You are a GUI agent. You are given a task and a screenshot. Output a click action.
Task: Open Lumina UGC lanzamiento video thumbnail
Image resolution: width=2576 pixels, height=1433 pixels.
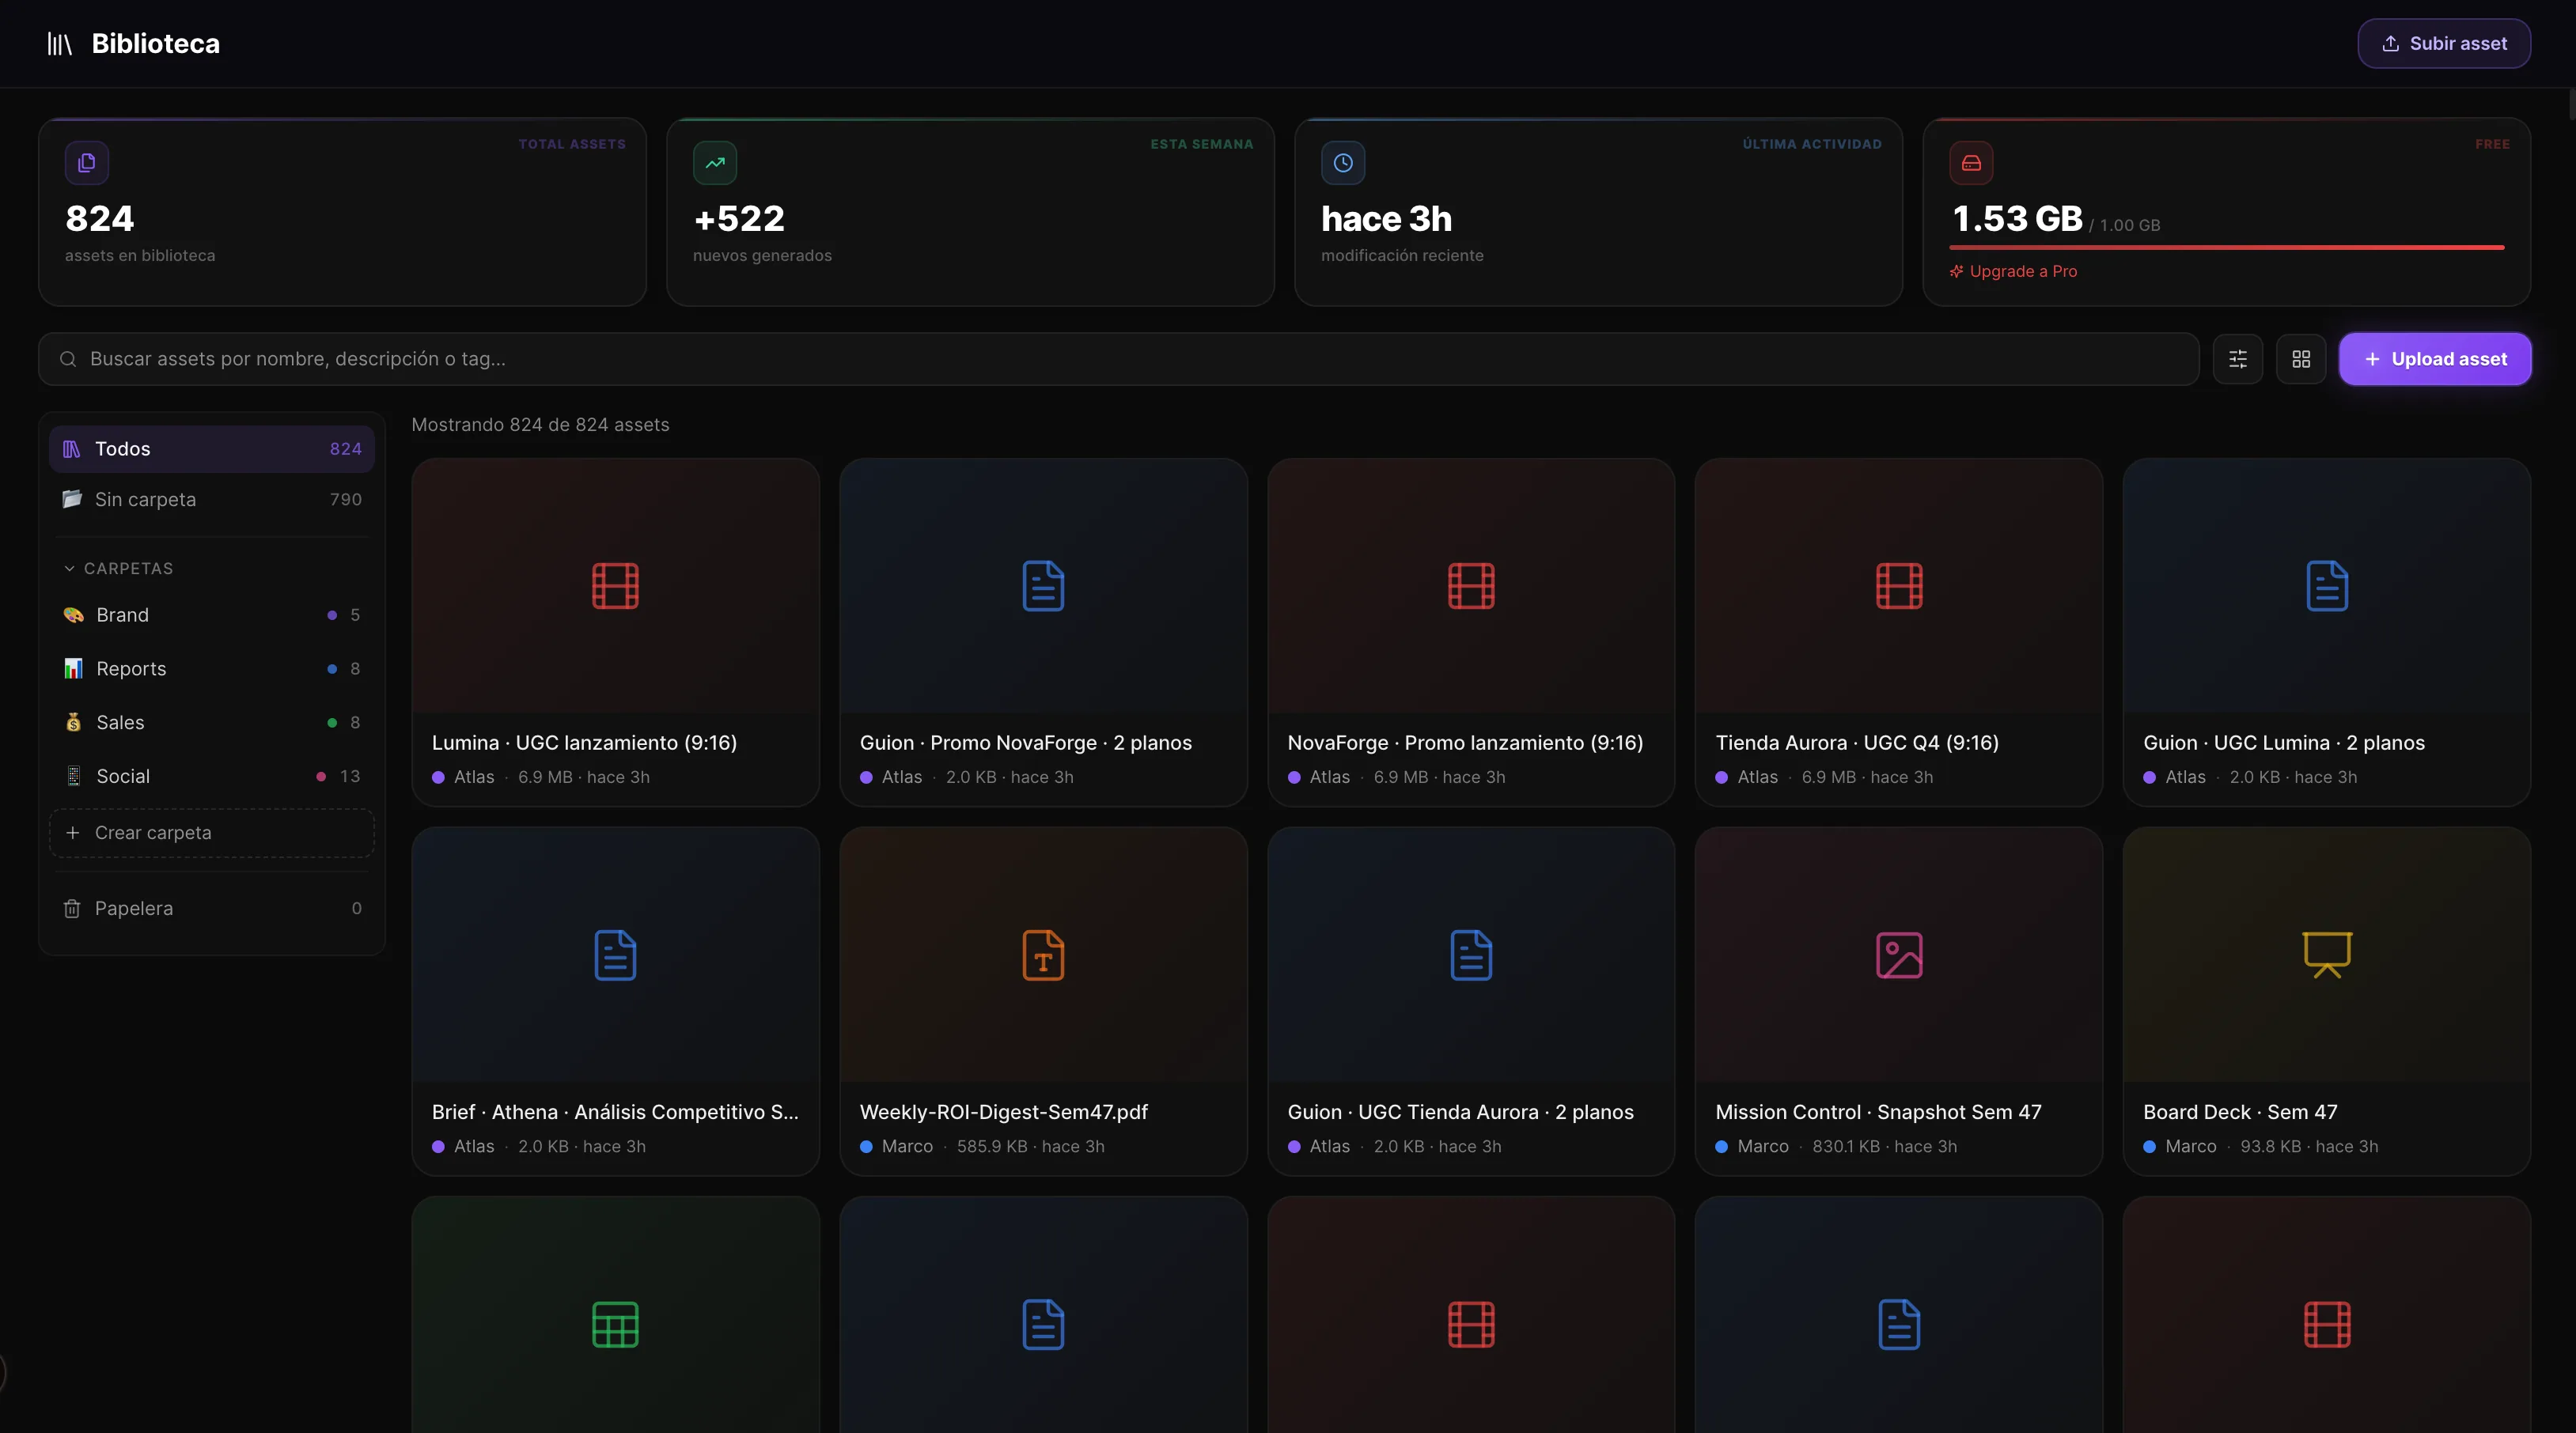(x=615, y=585)
